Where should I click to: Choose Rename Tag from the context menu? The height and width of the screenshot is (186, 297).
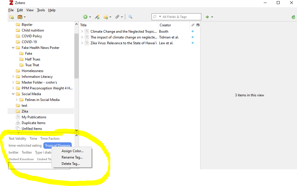point(72,157)
